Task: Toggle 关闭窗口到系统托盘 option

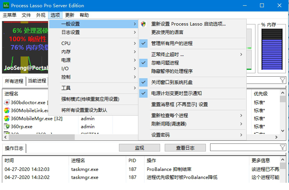Action: pyautogui.click(x=193, y=82)
